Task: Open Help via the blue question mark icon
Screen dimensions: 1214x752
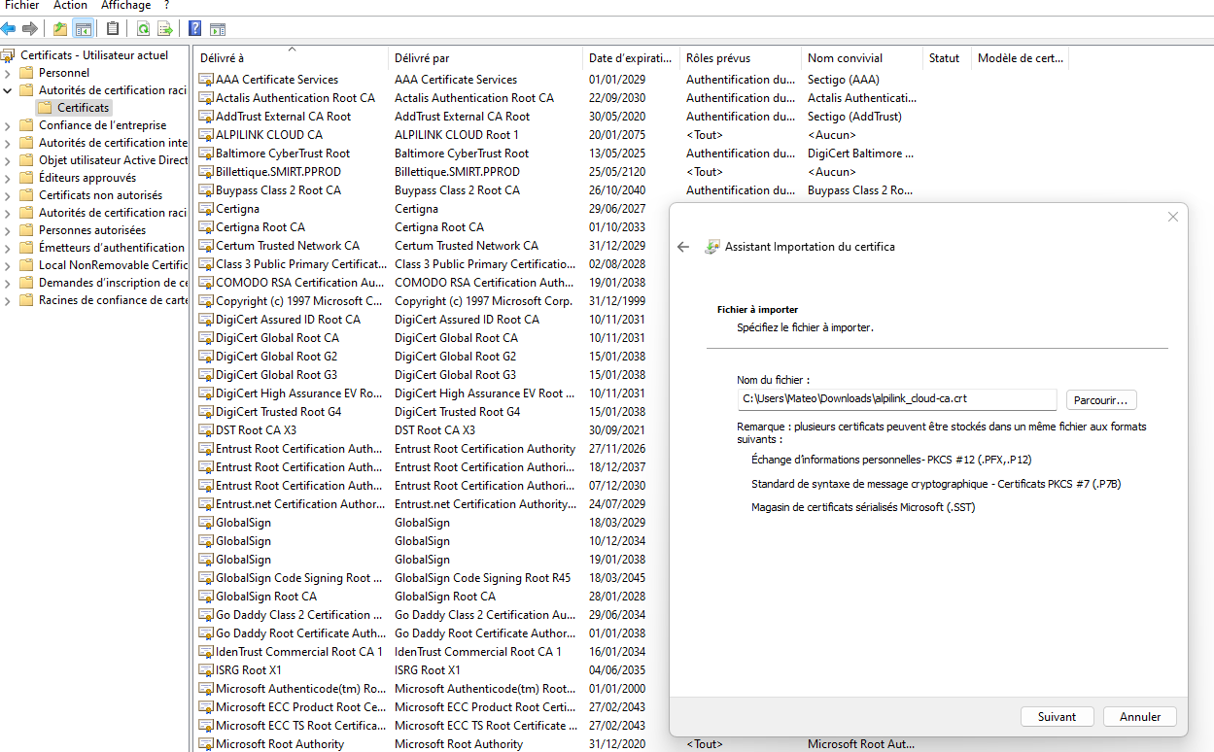Action: [195, 28]
